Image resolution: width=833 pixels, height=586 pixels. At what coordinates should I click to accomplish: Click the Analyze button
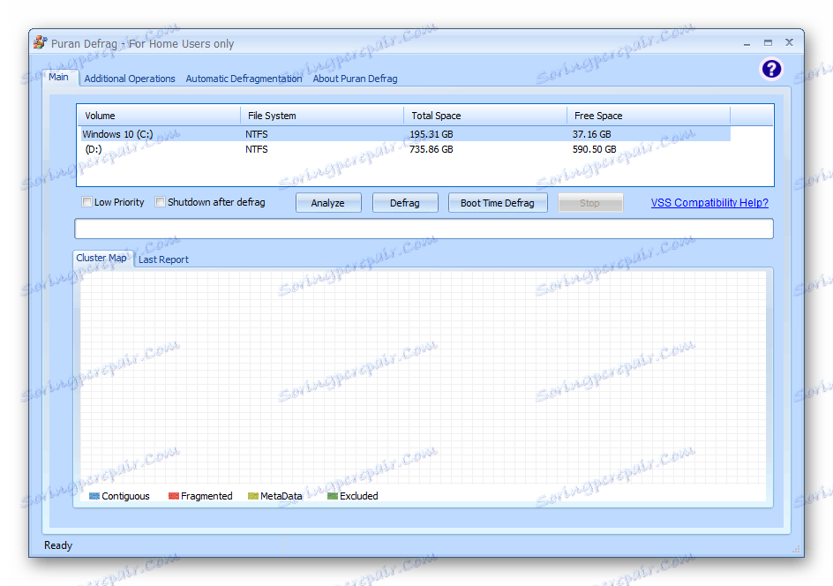click(327, 203)
